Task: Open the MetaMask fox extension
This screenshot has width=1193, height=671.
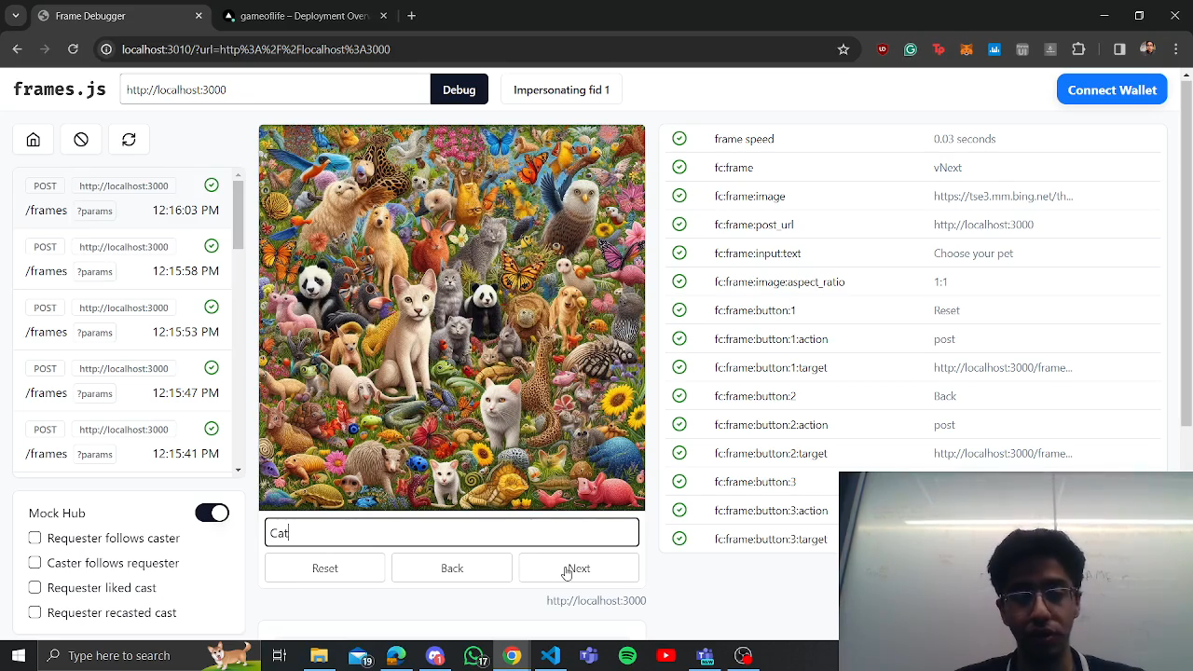Action: [x=967, y=49]
